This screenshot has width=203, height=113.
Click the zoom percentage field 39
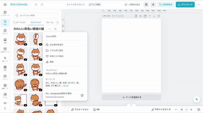tap(182, 110)
